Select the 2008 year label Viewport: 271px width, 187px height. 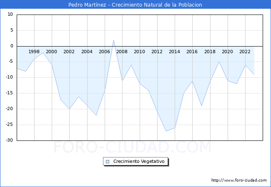tap(122, 52)
